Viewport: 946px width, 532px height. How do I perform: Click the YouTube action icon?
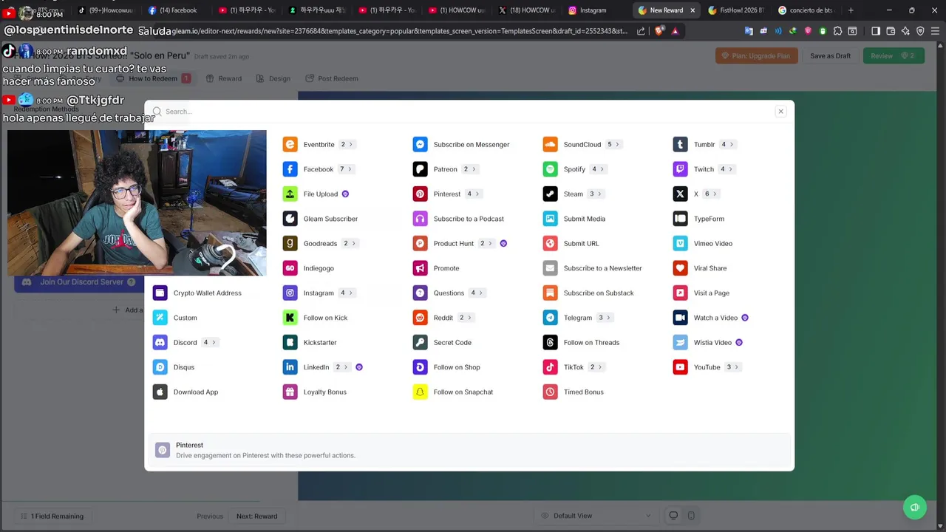[x=680, y=367]
